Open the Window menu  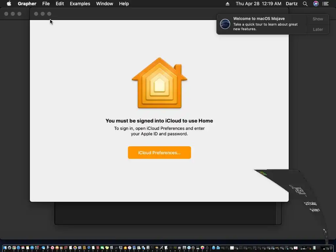coord(105,4)
